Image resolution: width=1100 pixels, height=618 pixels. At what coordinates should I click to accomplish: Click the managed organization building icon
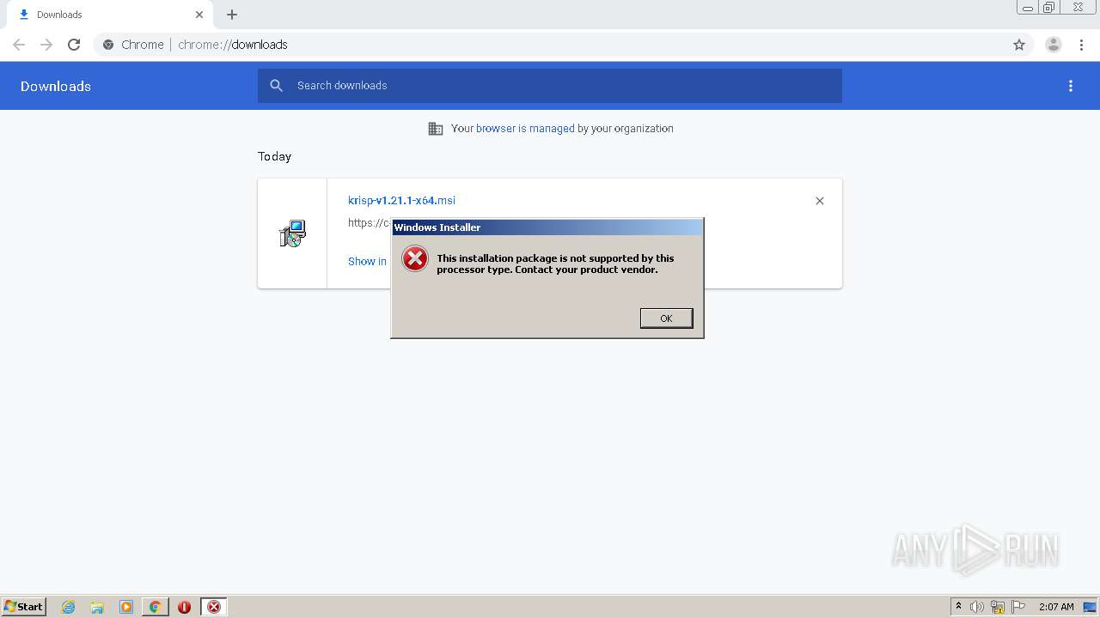(436, 129)
